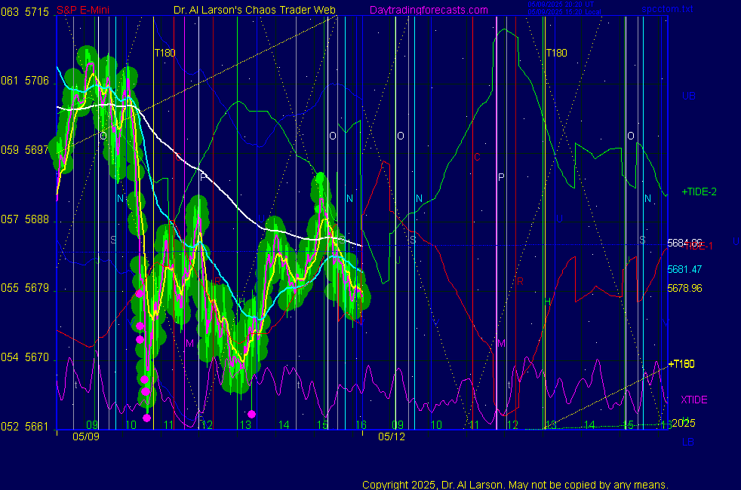Click the yellow 5678.96 price value
This screenshot has width=741, height=490.
coord(684,288)
